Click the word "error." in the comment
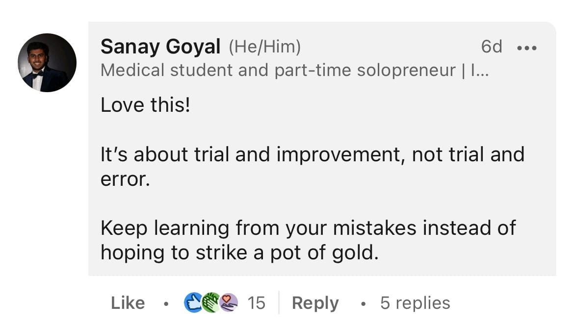574x327 pixels. (125, 179)
